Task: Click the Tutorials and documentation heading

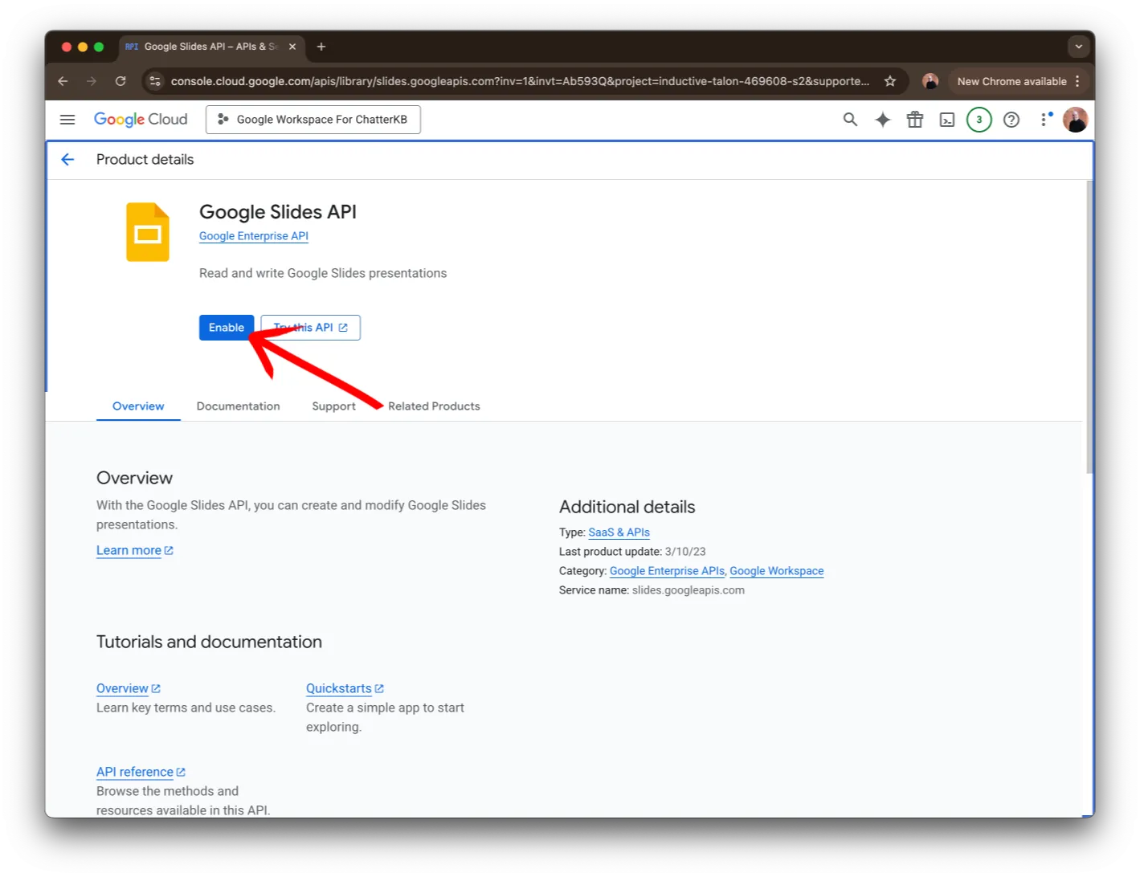Action: [209, 642]
